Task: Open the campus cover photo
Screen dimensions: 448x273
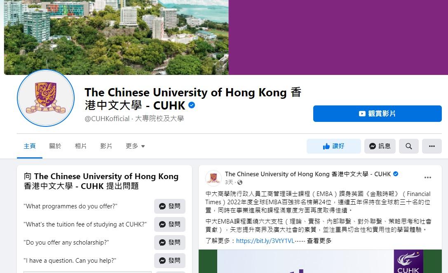Action: pyautogui.click(x=116, y=37)
